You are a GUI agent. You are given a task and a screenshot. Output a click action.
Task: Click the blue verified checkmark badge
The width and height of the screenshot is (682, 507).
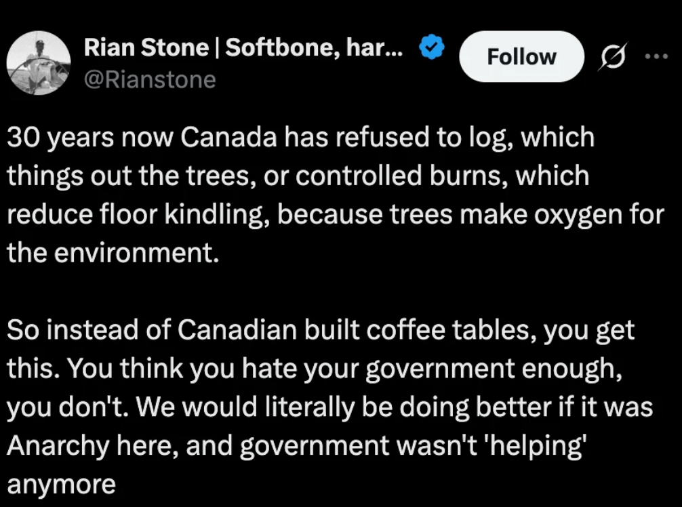tap(431, 47)
